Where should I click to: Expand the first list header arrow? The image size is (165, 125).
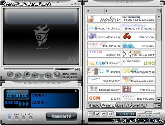click(88, 11)
